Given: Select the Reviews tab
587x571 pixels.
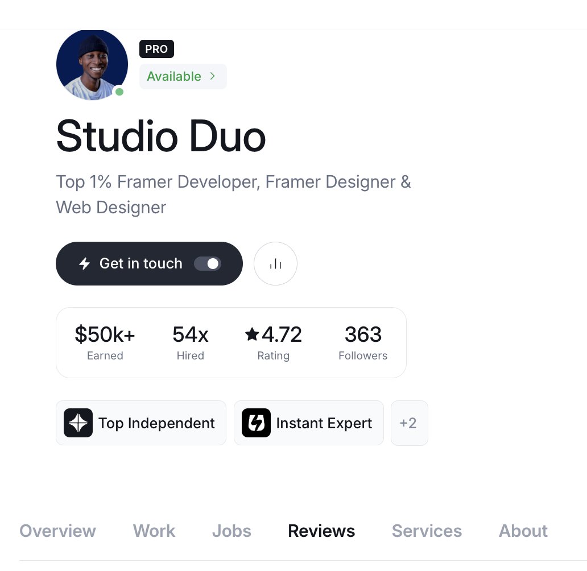Looking at the screenshot, I should pyautogui.click(x=321, y=531).
